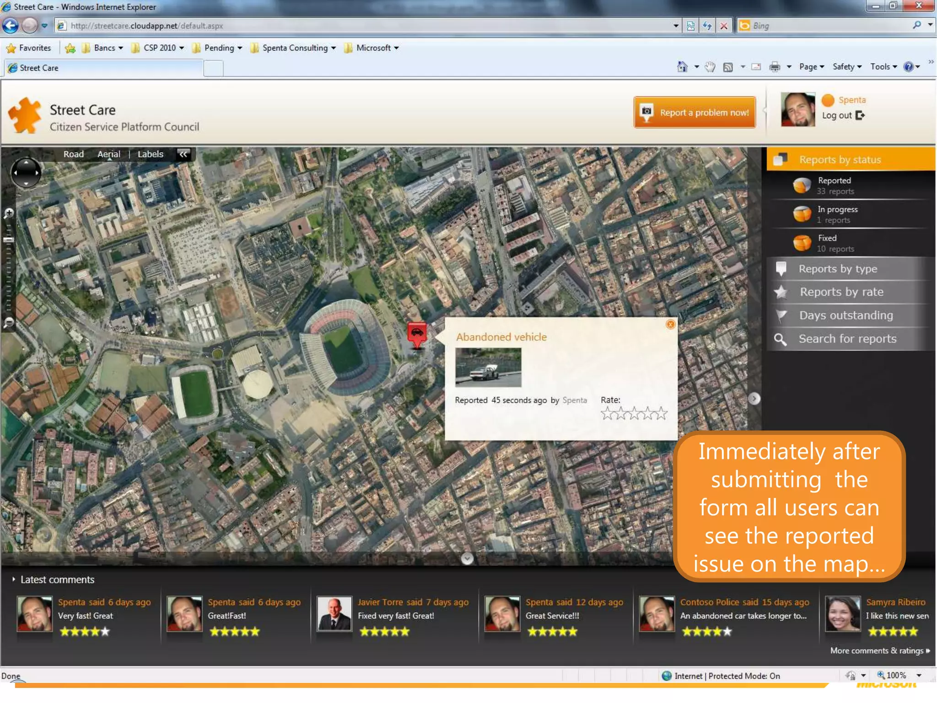Click the Help question mark icon
This screenshot has width=937, height=703.
click(909, 67)
